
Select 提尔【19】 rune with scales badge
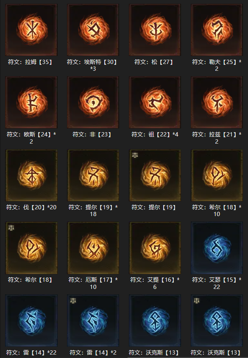(155, 175)
